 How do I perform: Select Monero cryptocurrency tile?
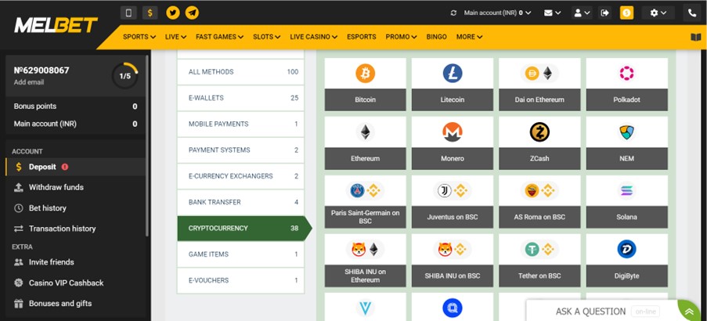coord(453,132)
